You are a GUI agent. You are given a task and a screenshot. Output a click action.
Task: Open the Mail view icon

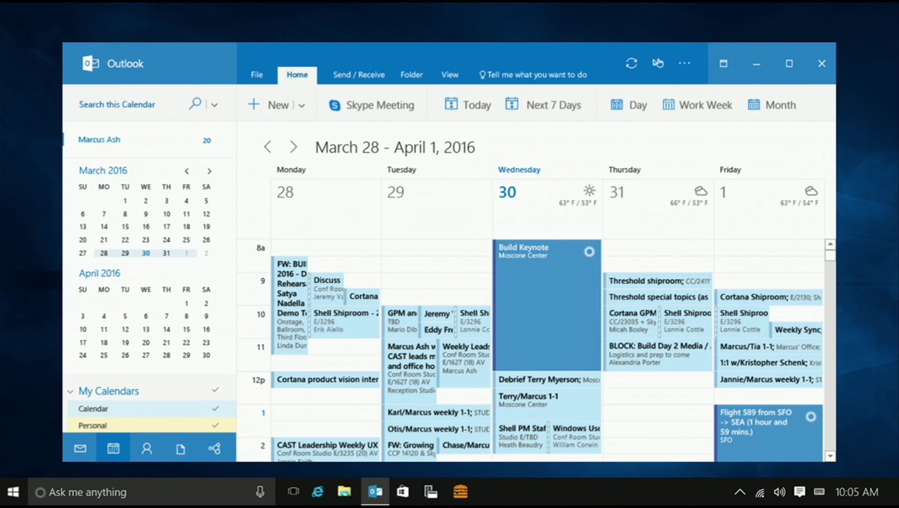(x=80, y=448)
